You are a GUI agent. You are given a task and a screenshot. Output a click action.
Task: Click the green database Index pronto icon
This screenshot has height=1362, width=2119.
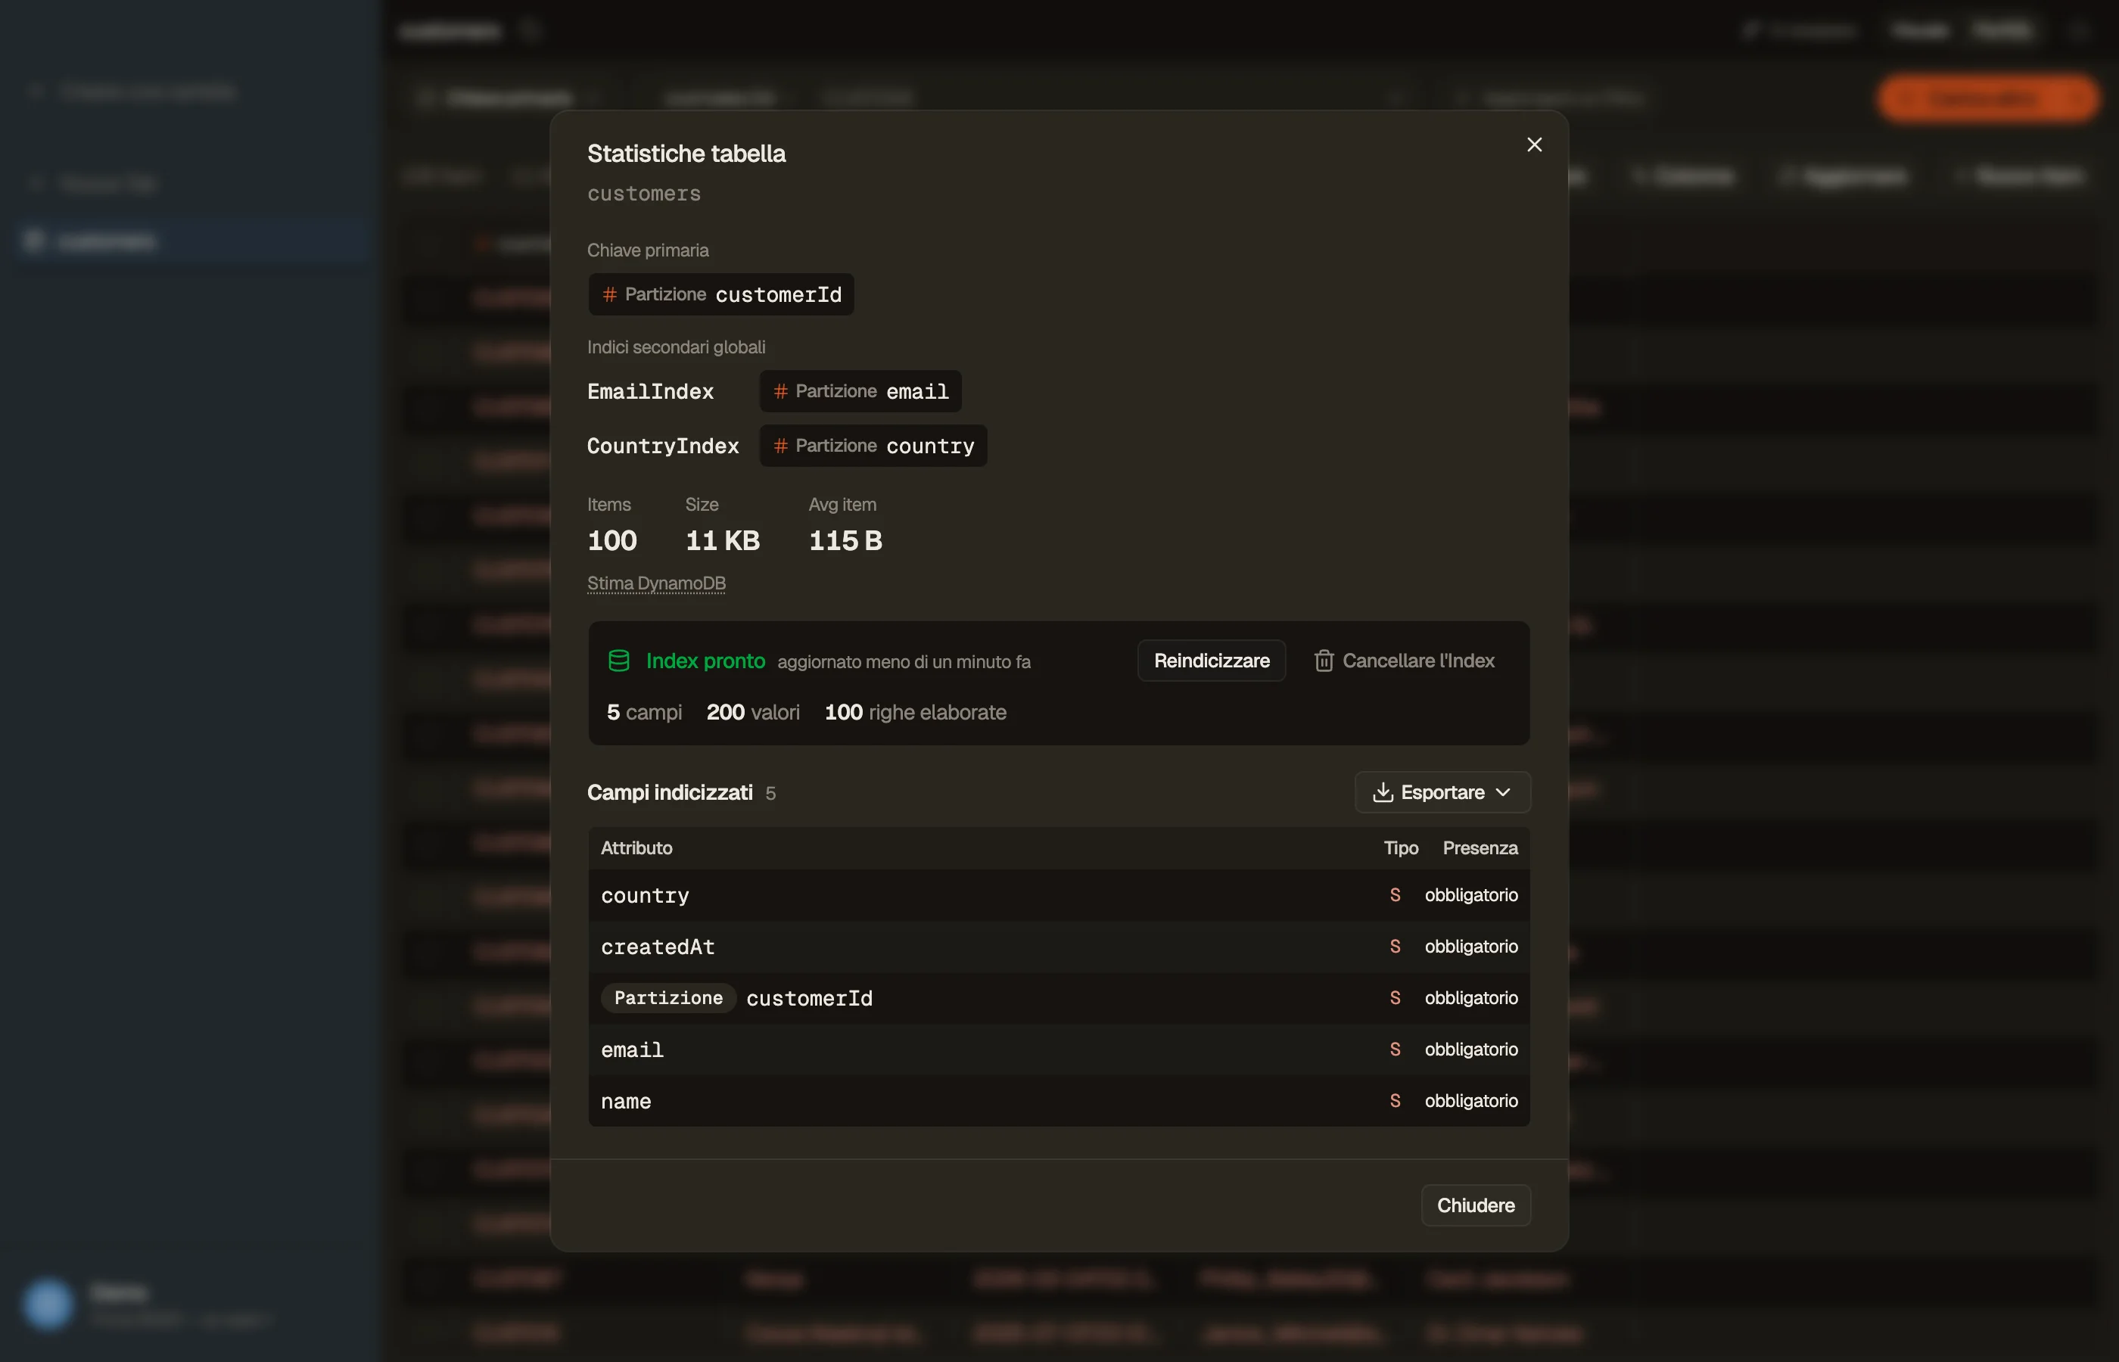coord(619,661)
